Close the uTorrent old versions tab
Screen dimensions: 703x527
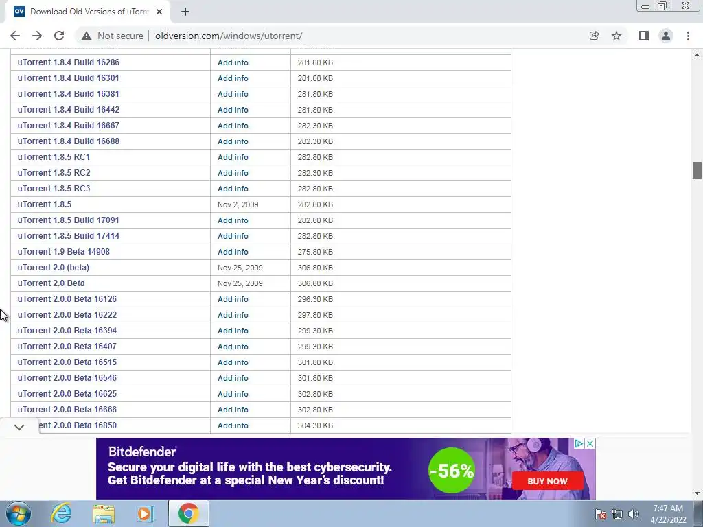159,12
